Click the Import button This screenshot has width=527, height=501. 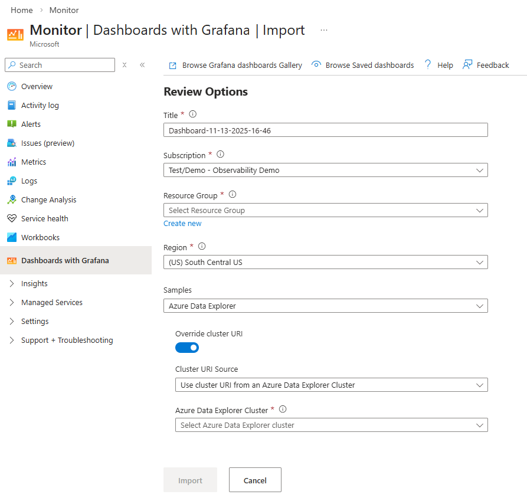190,480
